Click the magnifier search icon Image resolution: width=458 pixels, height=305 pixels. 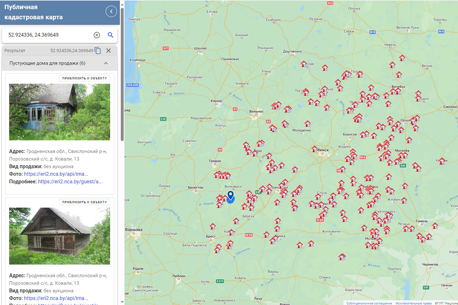[x=111, y=35]
